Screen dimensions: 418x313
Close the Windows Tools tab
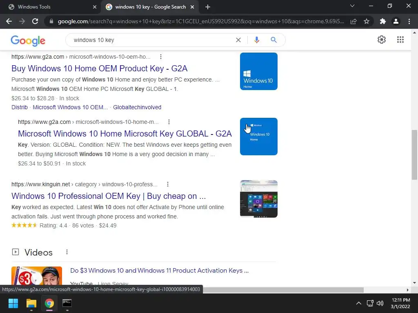(95, 7)
